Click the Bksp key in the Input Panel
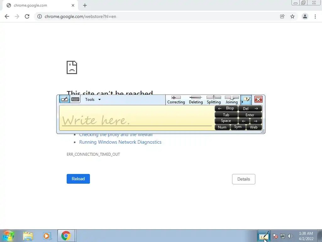Viewport: 322px width, 242px height. [x=226, y=108]
